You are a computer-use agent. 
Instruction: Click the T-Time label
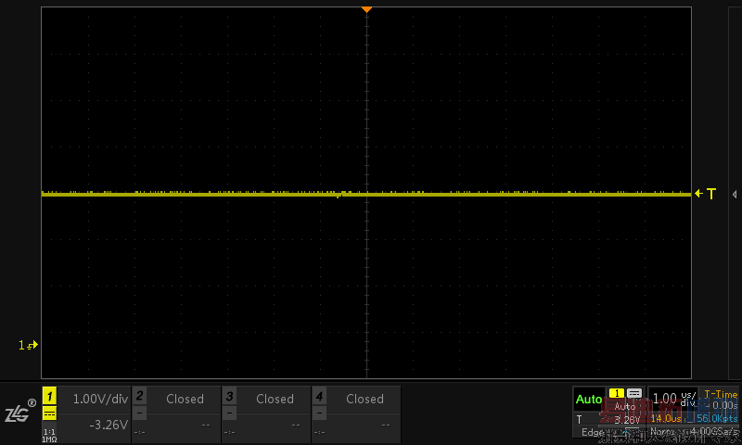tap(721, 394)
